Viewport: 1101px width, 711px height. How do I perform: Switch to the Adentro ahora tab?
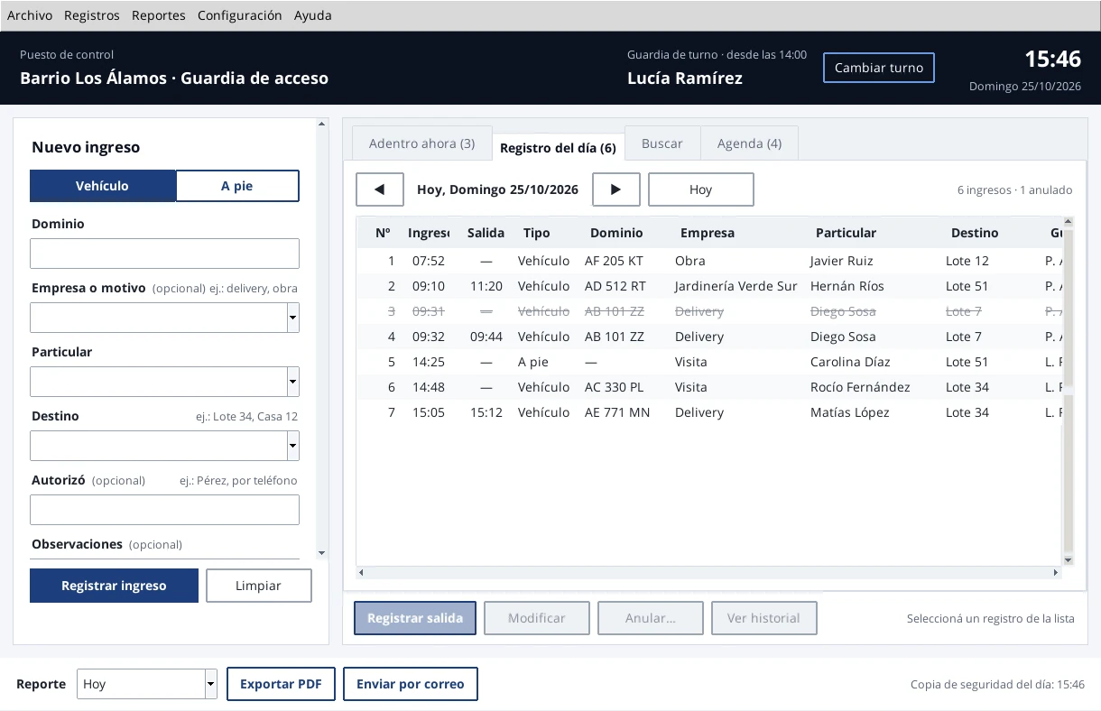click(421, 143)
